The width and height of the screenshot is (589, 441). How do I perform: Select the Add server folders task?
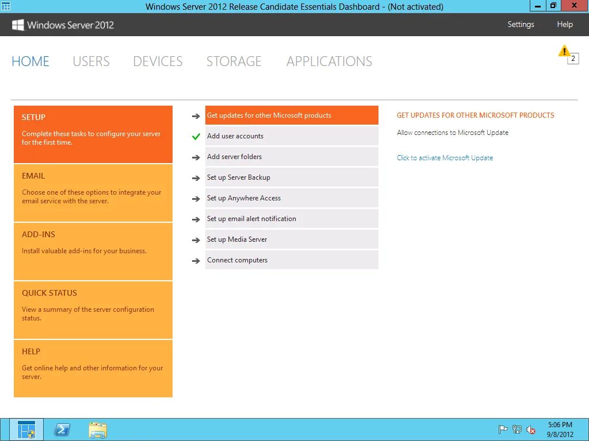pyautogui.click(x=292, y=156)
